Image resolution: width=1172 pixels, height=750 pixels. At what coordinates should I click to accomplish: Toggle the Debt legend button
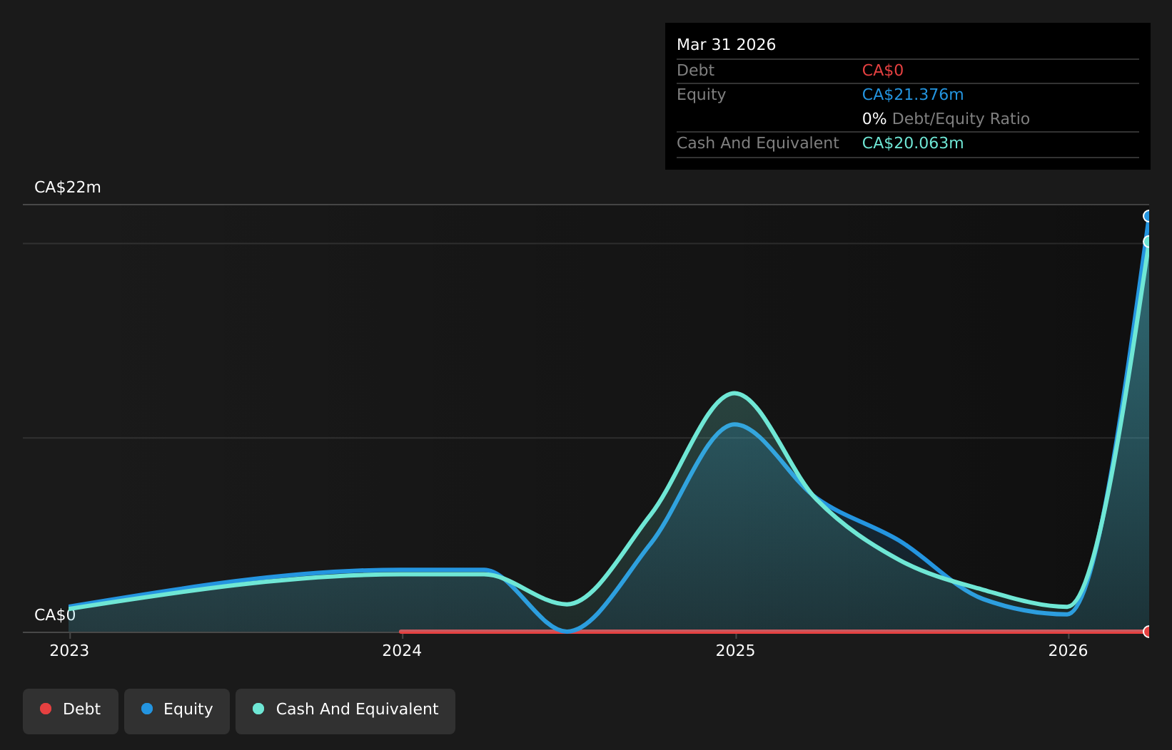[71, 711]
